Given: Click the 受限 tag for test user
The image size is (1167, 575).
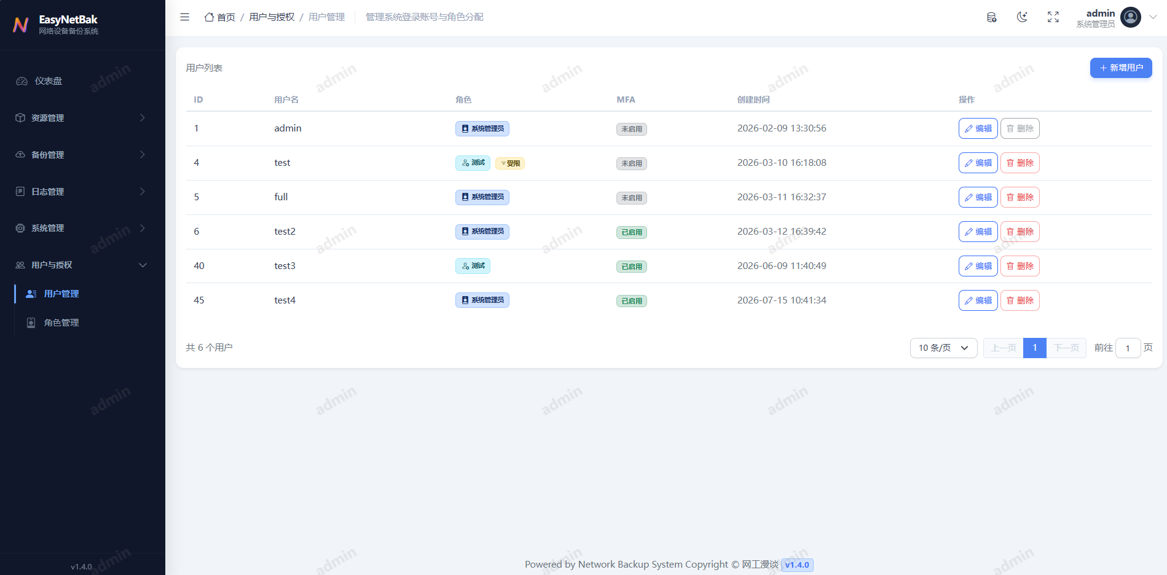Looking at the screenshot, I should point(510,163).
